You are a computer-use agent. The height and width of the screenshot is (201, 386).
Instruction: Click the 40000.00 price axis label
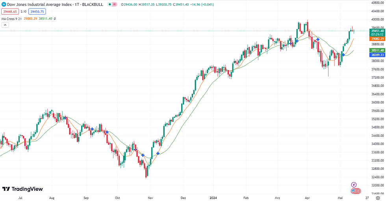tap(377, 19)
